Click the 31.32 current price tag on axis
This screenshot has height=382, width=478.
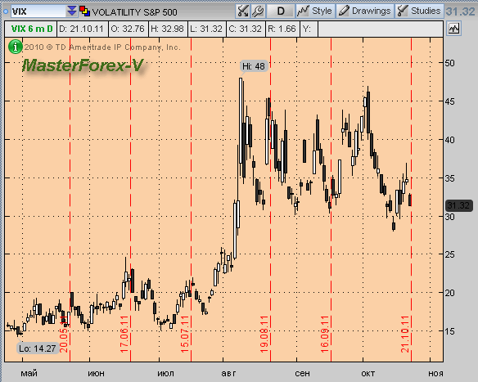pyautogui.click(x=459, y=205)
